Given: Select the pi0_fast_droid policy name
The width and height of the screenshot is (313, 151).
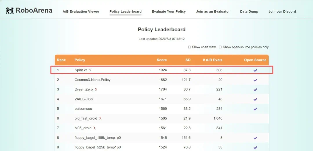Looking at the screenshot, I should [86, 119].
